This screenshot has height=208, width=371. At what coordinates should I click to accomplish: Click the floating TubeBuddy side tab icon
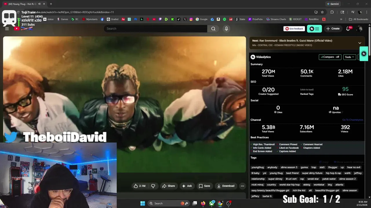(x=364, y=54)
